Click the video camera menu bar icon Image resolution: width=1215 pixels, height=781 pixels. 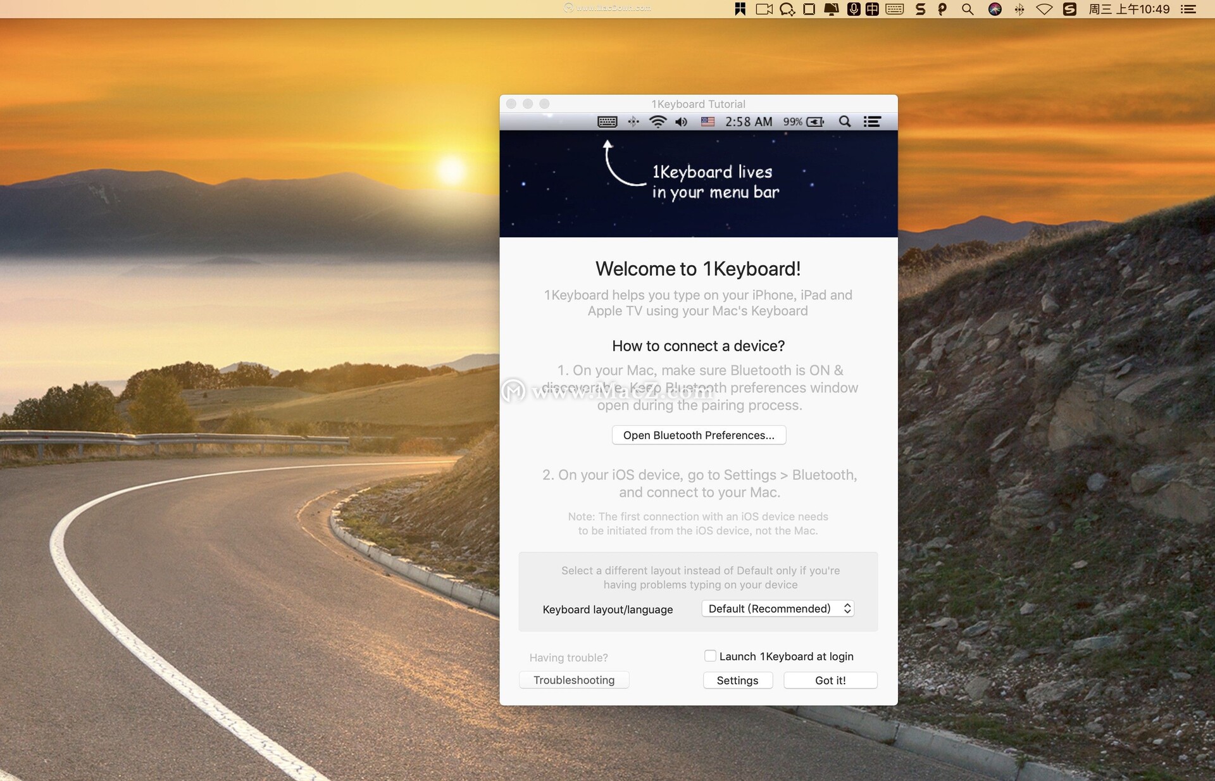764,9
